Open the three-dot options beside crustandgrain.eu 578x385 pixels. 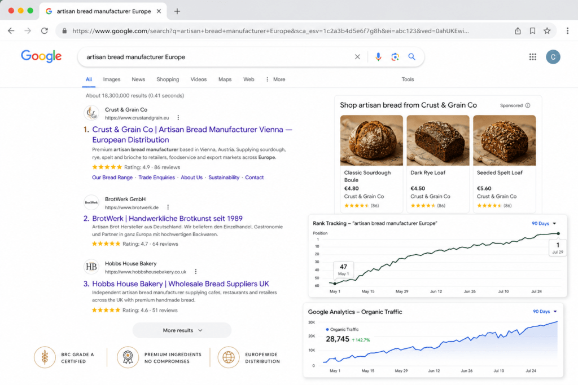(x=178, y=118)
